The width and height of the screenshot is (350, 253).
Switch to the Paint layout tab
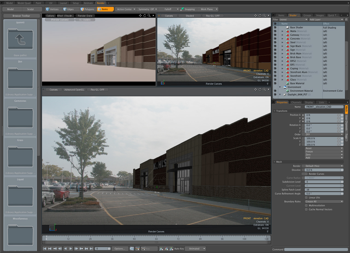pos(38,3)
